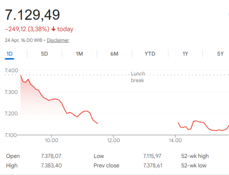
Task: Show the 6M chart view
Action: pos(115,54)
